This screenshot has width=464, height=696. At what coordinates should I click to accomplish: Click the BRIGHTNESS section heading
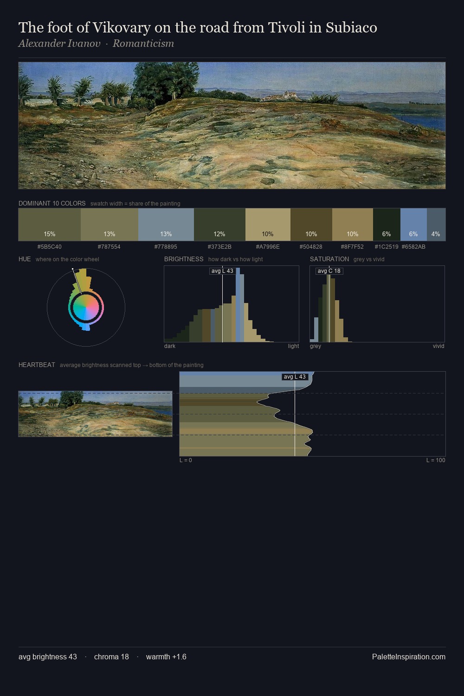pyautogui.click(x=184, y=259)
